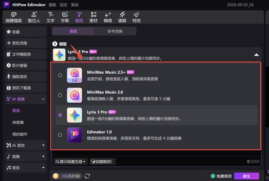Screen dimensions: 269x181
Task: Click the Edimakor 1.0 model icon
Action: pyautogui.click(x=75, y=135)
